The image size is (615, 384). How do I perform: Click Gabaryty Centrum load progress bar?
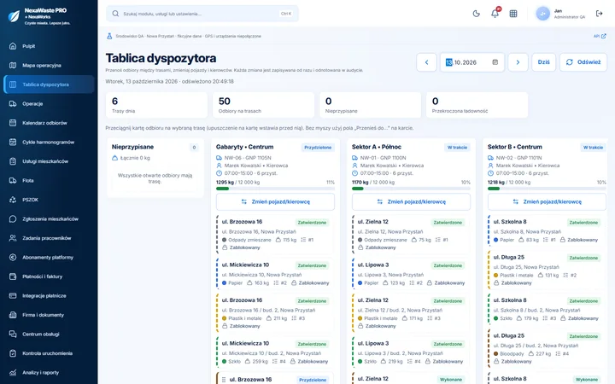pyautogui.click(x=275, y=189)
